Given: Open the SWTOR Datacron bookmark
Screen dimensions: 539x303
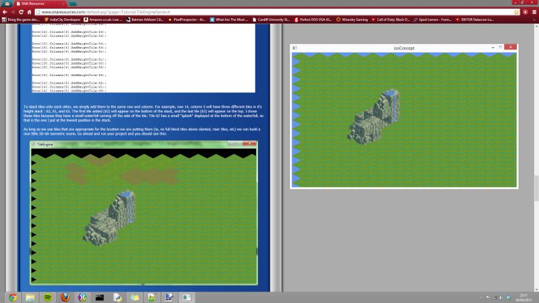Looking at the screenshot, I should click(475, 20).
